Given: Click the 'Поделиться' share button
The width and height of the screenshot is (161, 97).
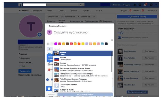Looking at the screenshot, I should click(83, 17).
